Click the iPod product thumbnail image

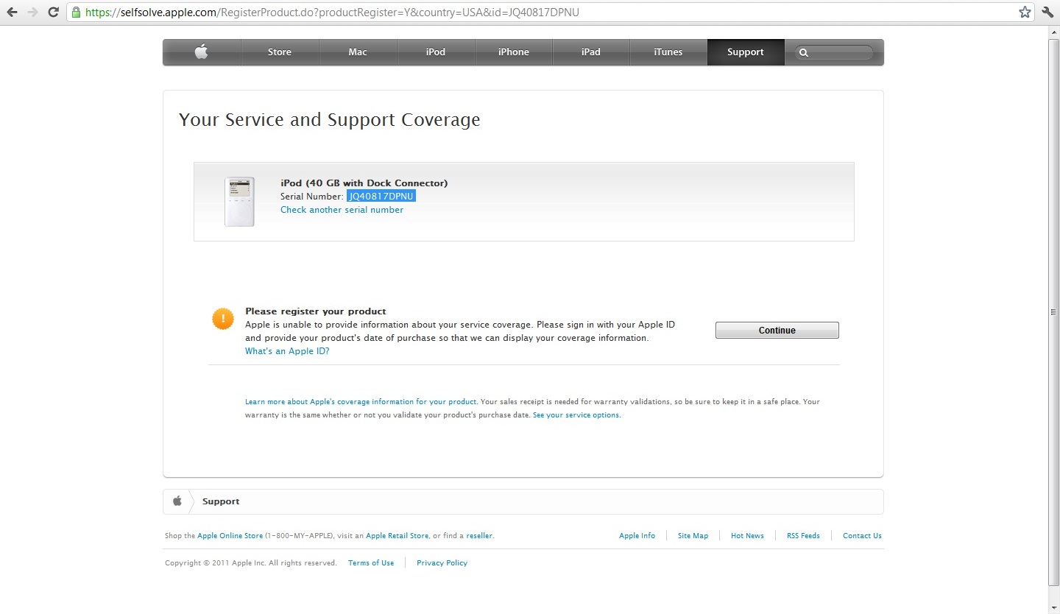[239, 201]
